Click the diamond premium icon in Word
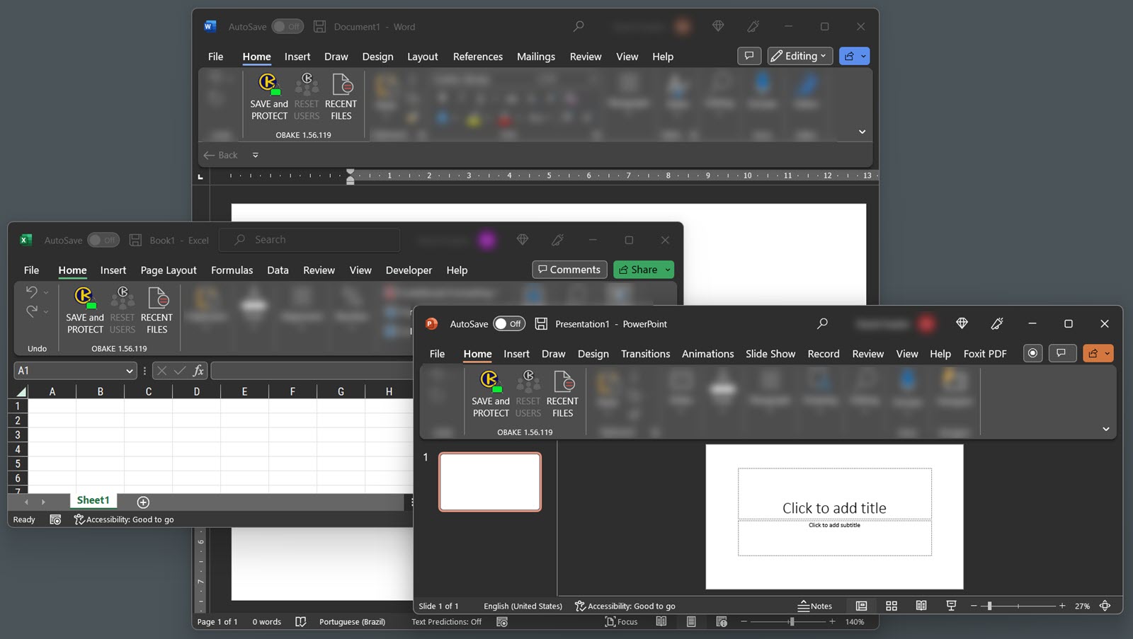Image resolution: width=1133 pixels, height=639 pixels. click(718, 26)
